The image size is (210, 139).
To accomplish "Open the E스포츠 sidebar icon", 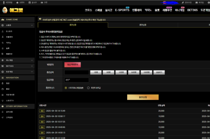I will tap(2, 31).
